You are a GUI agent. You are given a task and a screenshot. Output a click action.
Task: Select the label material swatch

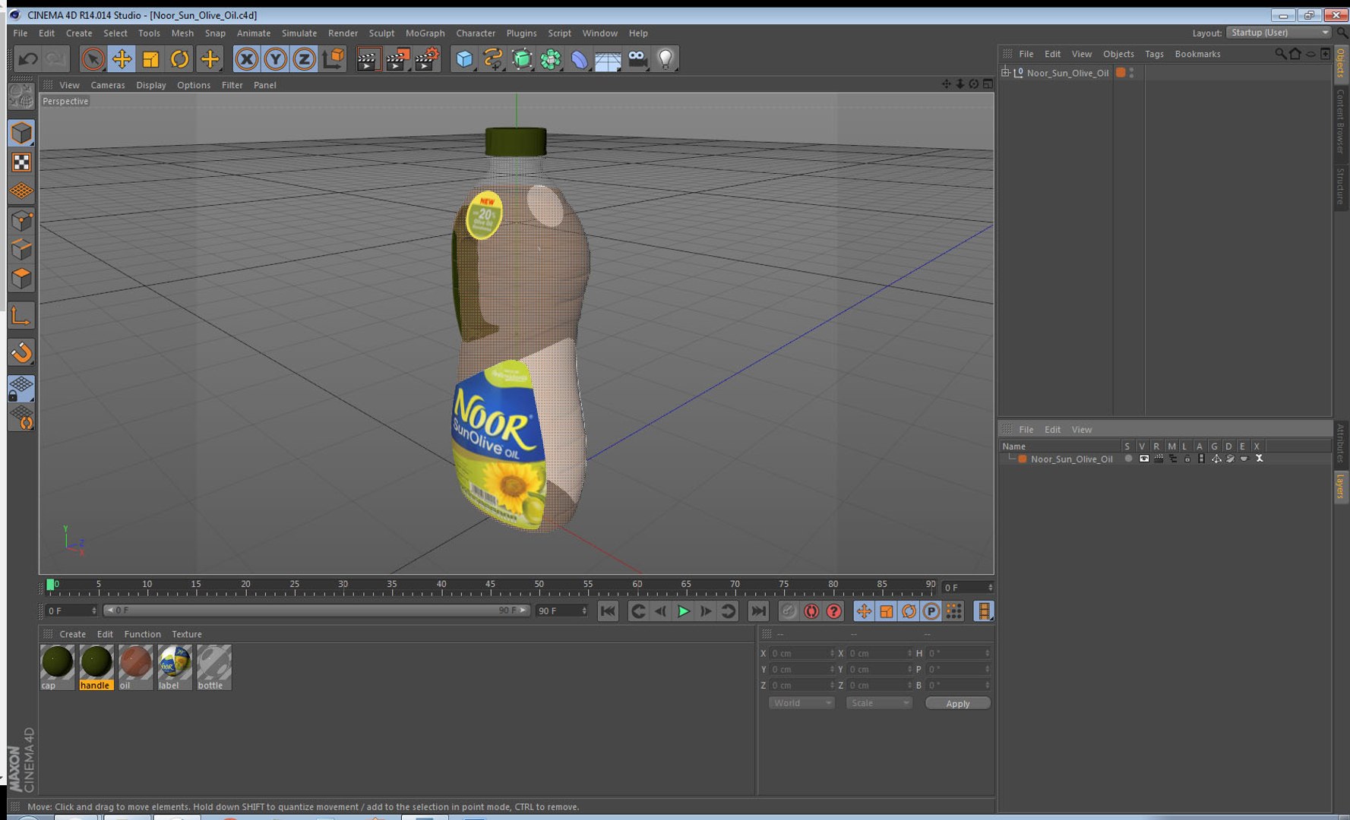pos(175,667)
